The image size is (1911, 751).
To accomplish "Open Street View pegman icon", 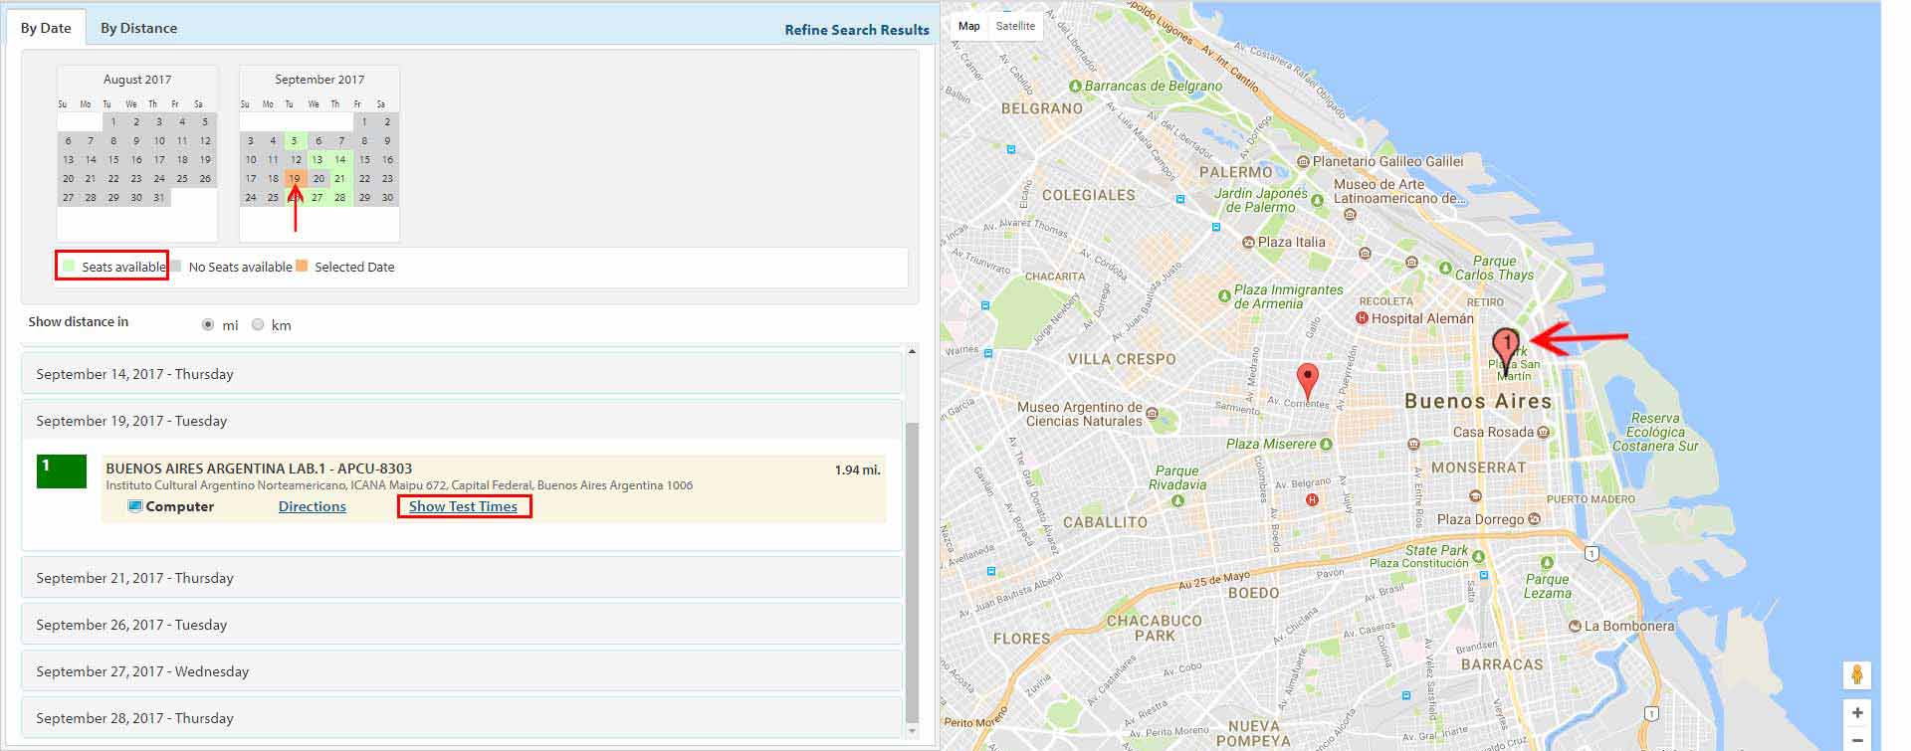I will pos(1856,674).
